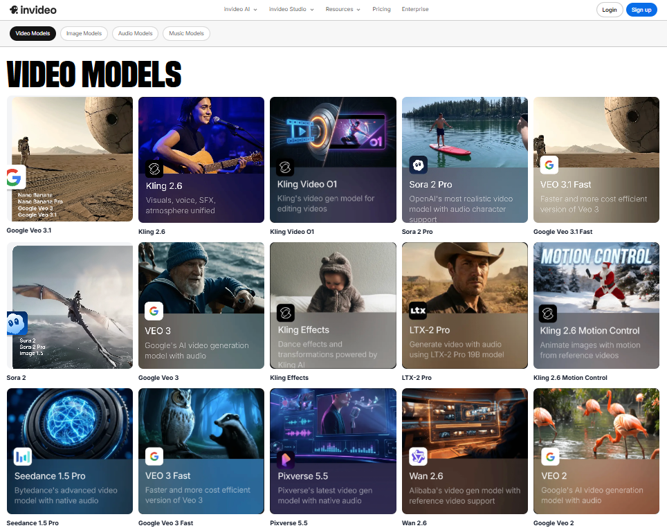667x528 pixels.
Task: Expand the invideo Studio dropdown menu
Action: 291,10
